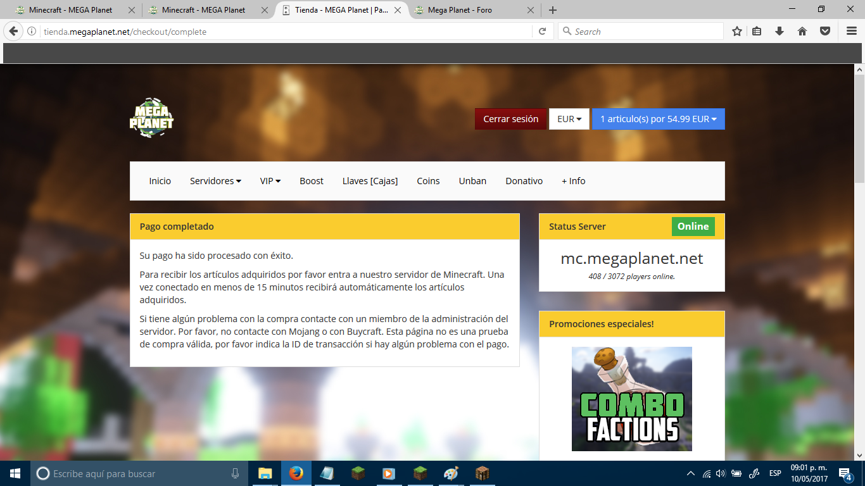Viewport: 865px width, 486px height.
Task: Open the Combo Factions promotion image
Action: click(x=632, y=399)
